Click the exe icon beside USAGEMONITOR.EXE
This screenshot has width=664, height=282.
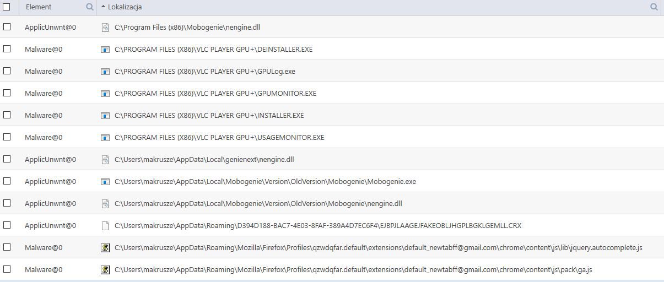105,138
